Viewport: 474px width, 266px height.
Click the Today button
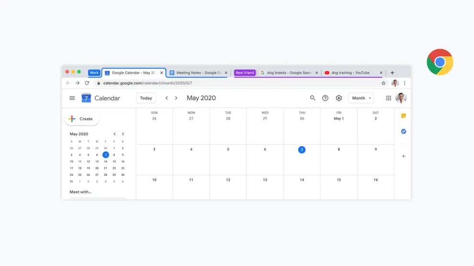tap(146, 98)
